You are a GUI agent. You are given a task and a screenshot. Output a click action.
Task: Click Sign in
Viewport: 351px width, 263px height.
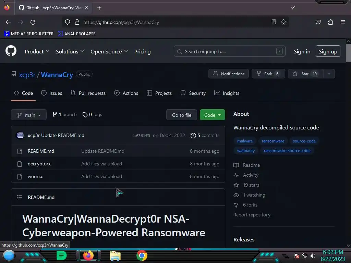(302, 51)
